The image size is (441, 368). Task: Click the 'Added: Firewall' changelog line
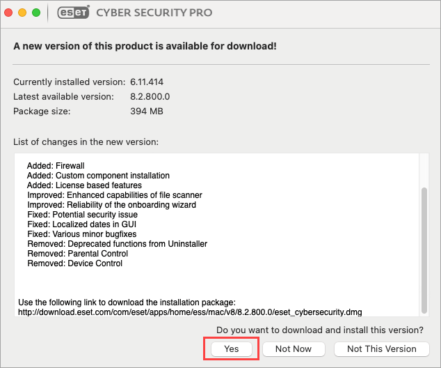pos(56,166)
